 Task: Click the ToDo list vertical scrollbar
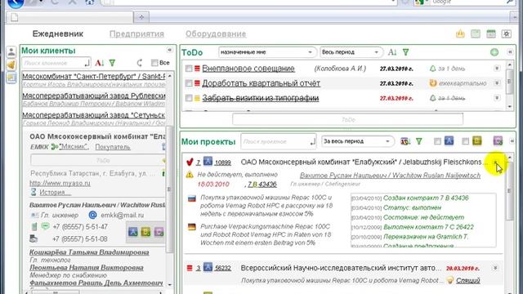pyautogui.click(x=509, y=86)
